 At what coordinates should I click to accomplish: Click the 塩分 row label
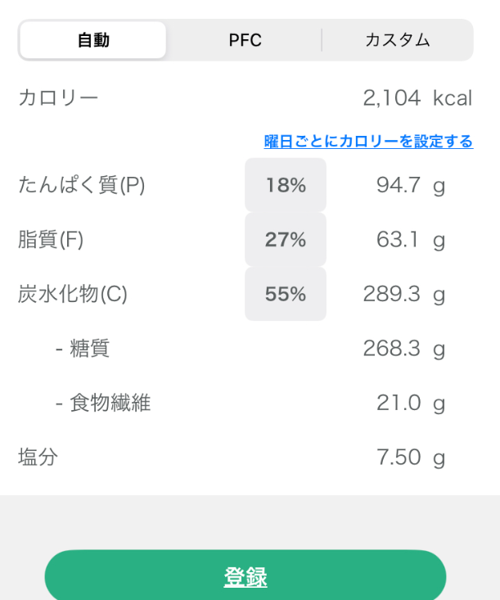pos(38,457)
